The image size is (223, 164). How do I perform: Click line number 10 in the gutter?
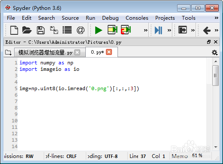pyautogui.click(x=15, y=121)
